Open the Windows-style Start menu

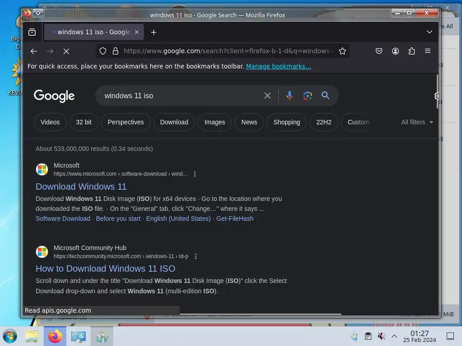(x=9, y=336)
